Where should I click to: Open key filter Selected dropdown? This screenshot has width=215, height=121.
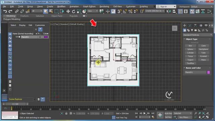point(182,113)
